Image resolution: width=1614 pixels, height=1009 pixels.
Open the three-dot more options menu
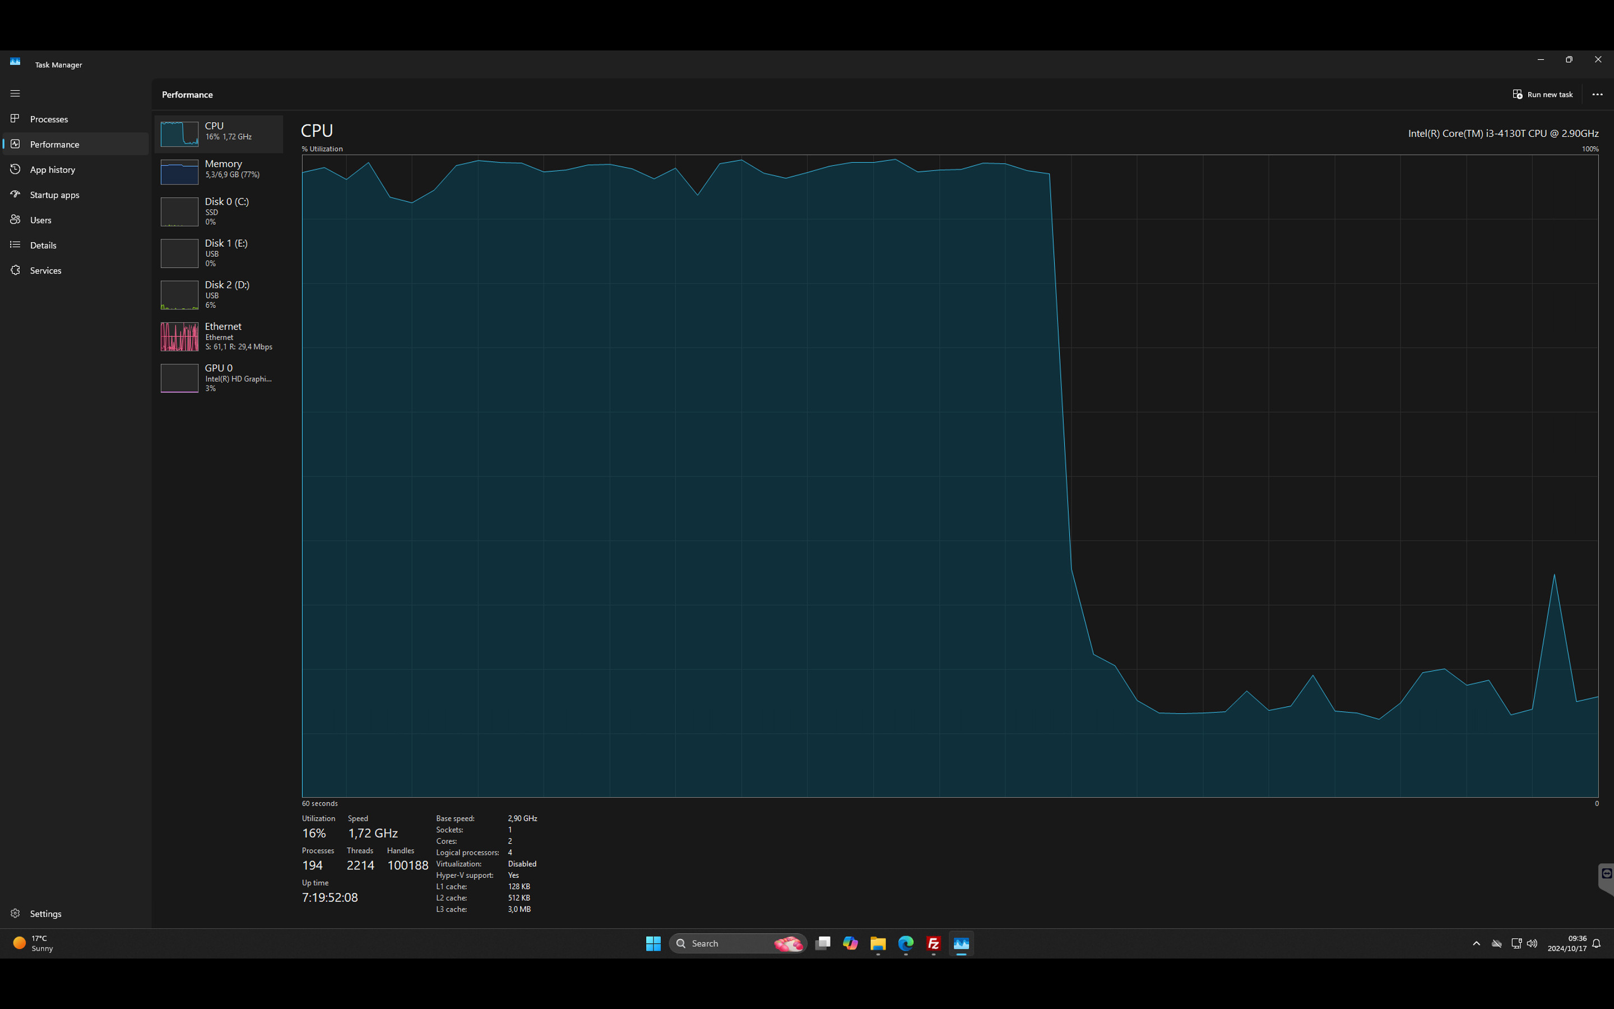[1597, 94]
